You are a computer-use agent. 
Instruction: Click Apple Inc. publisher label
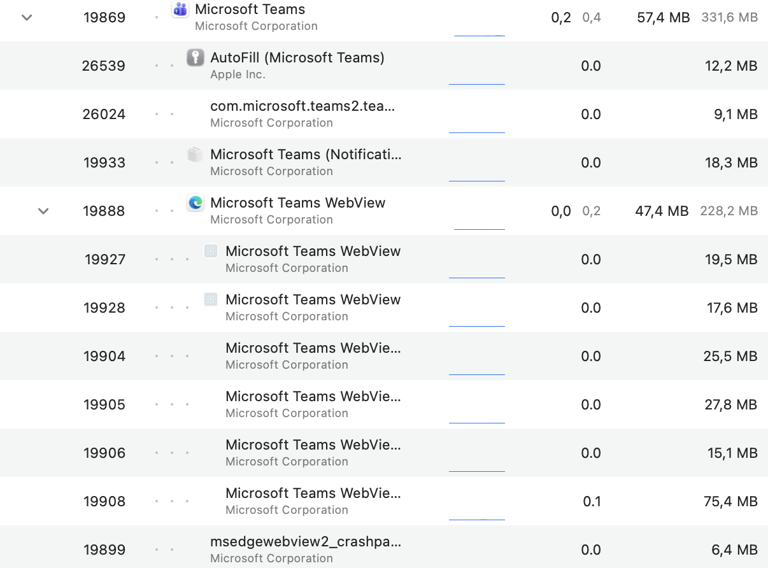[238, 75]
